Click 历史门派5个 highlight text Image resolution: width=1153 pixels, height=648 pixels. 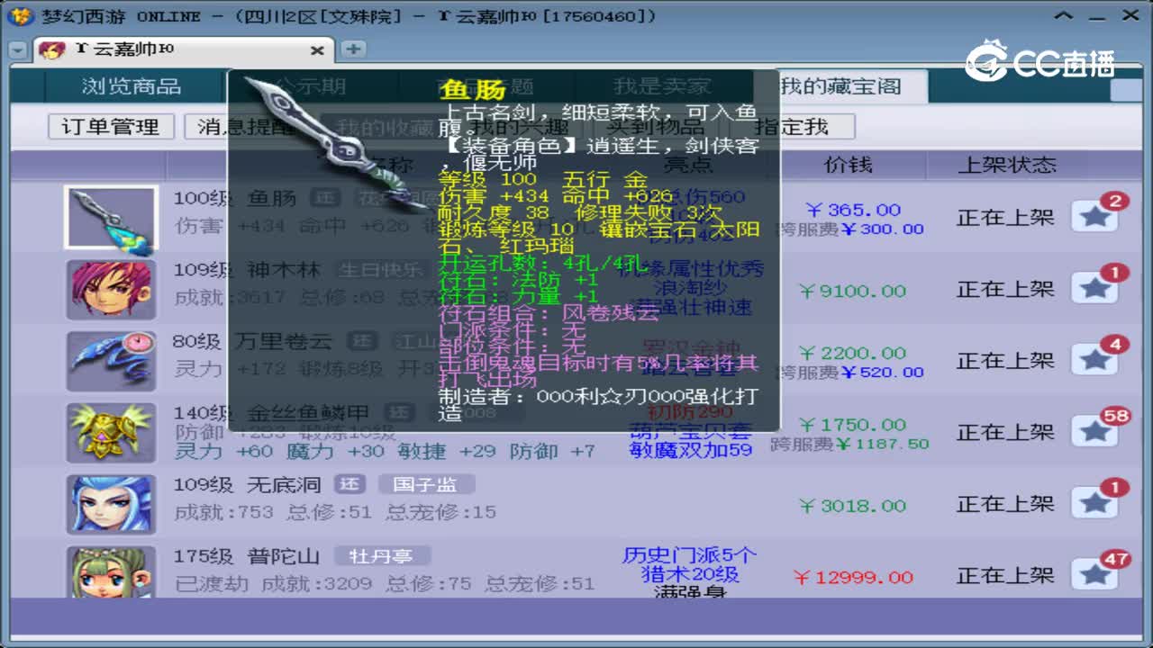(689, 555)
